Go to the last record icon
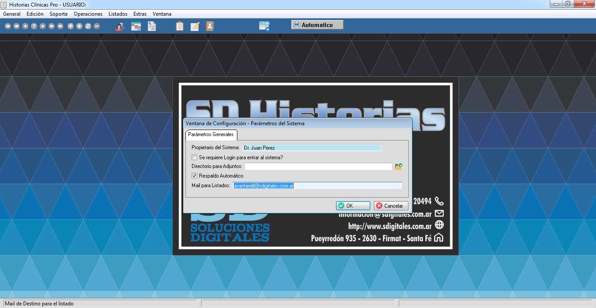 60,26
